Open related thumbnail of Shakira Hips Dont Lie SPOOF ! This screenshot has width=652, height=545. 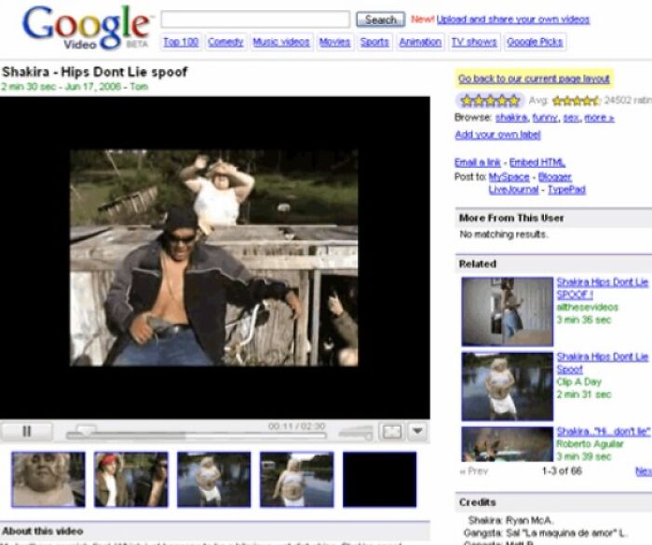[508, 311]
